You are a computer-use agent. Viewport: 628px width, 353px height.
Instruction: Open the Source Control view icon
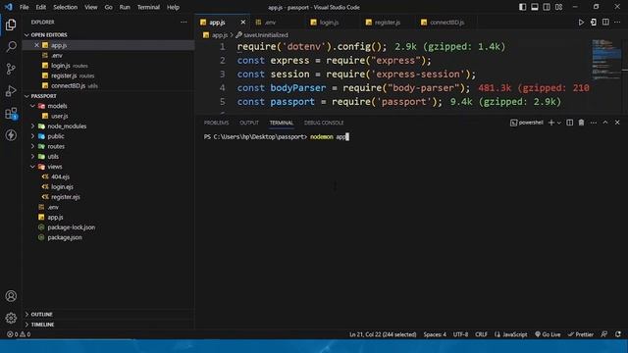pos(11,69)
